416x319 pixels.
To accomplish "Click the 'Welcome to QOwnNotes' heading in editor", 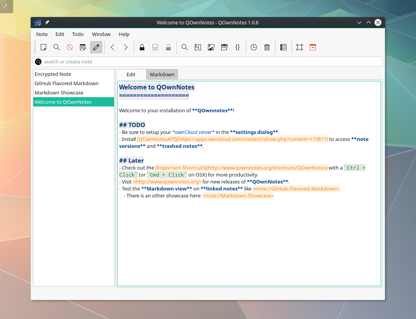I will tap(156, 87).
